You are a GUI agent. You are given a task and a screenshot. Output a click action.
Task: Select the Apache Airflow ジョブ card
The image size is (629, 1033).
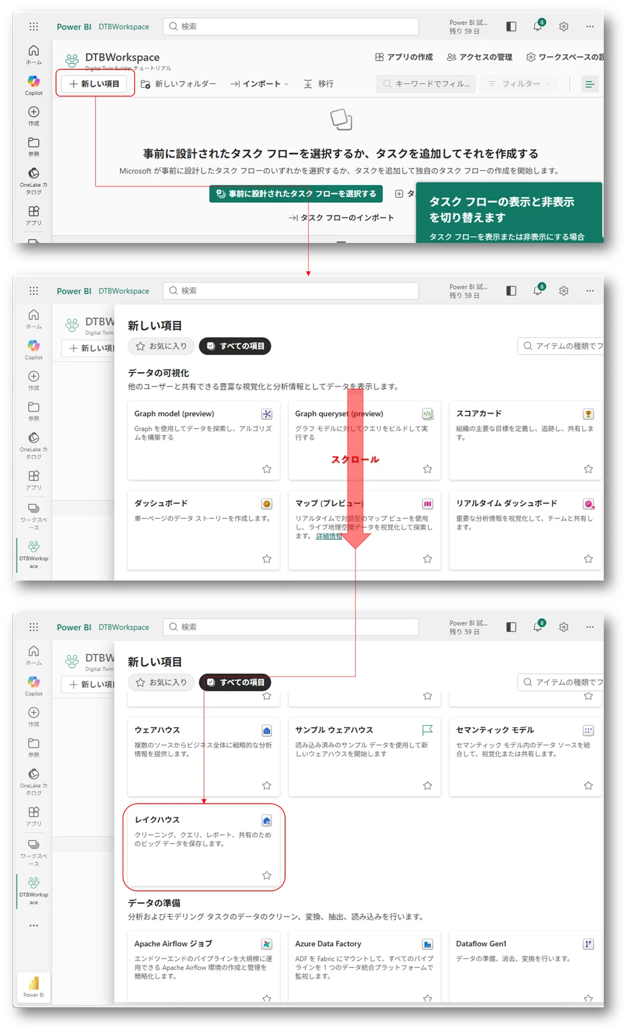[x=204, y=967]
